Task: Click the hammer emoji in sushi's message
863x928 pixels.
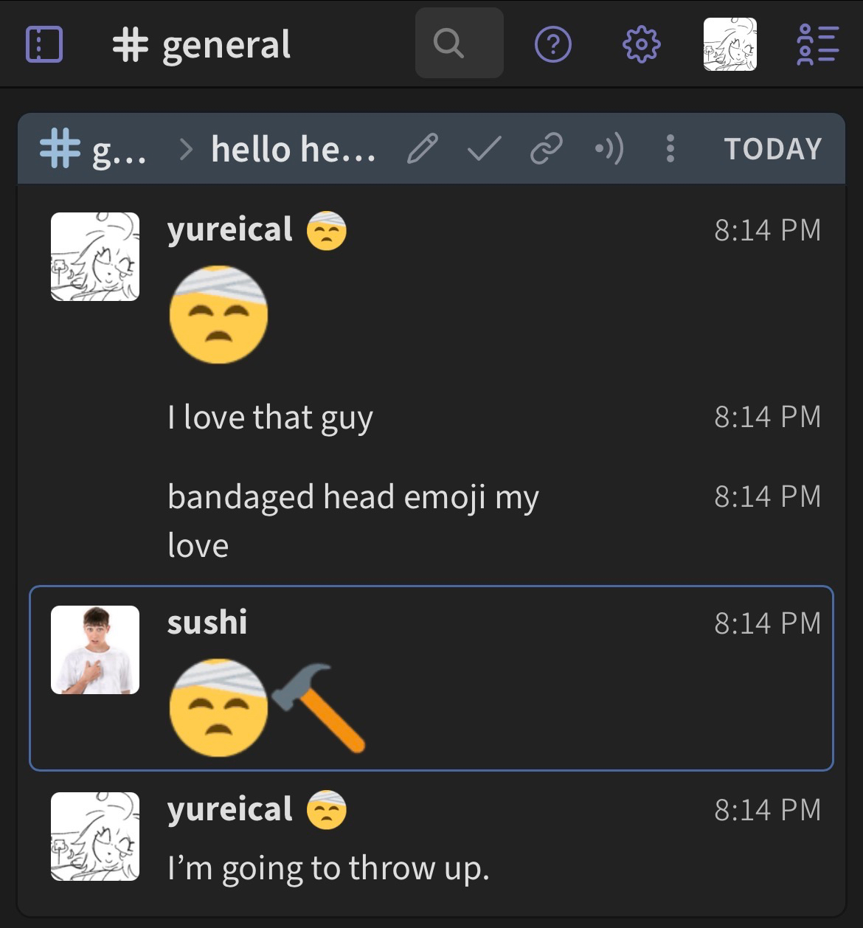Action: [x=319, y=707]
